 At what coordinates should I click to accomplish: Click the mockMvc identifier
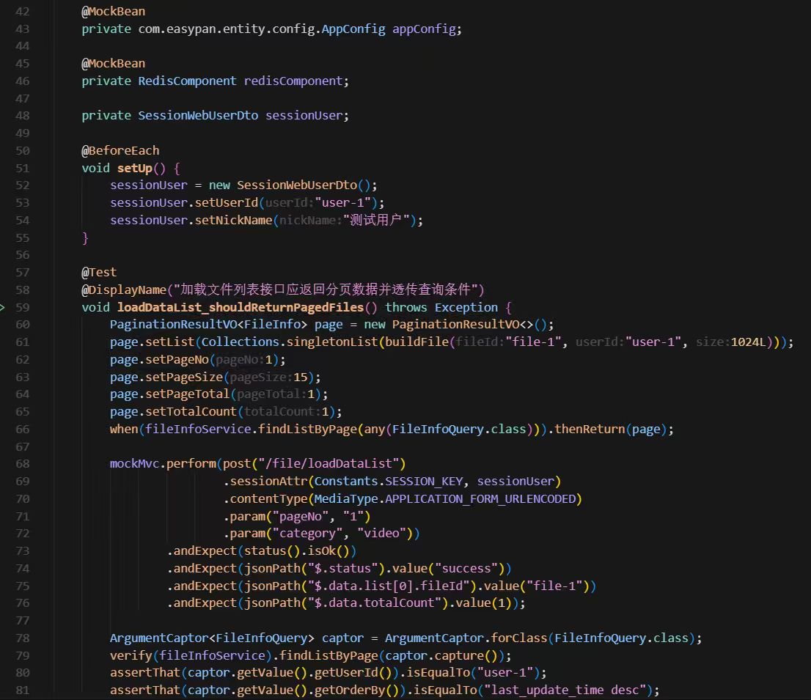click(134, 464)
